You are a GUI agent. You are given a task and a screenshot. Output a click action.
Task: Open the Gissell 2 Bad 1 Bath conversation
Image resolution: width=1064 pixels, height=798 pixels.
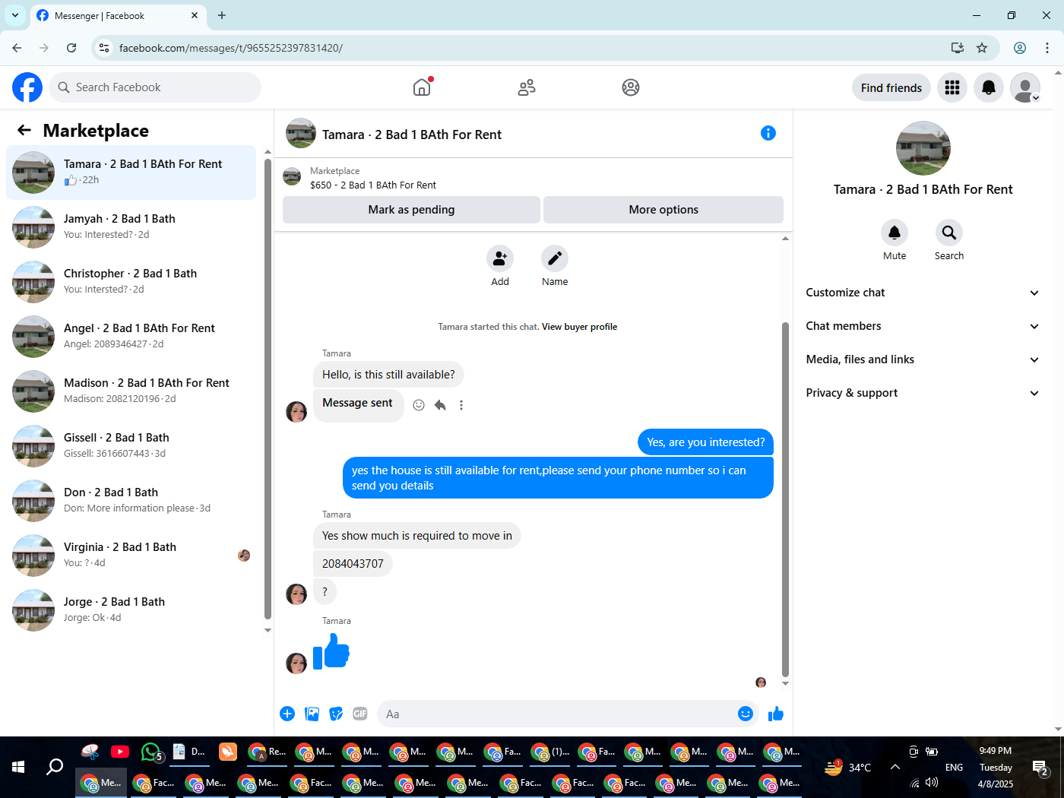[x=131, y=446]
